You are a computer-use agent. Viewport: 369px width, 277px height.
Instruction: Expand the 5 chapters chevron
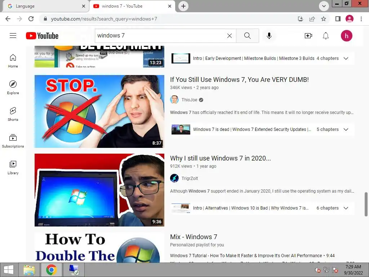point(346,129)
